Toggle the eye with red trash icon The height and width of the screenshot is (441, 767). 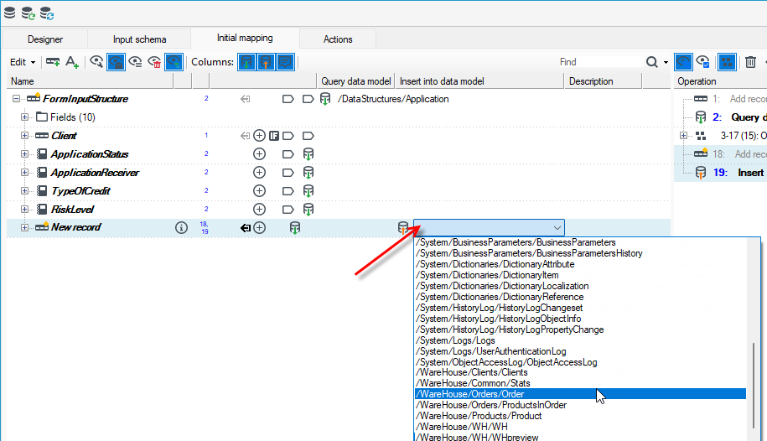coord(154,62)
